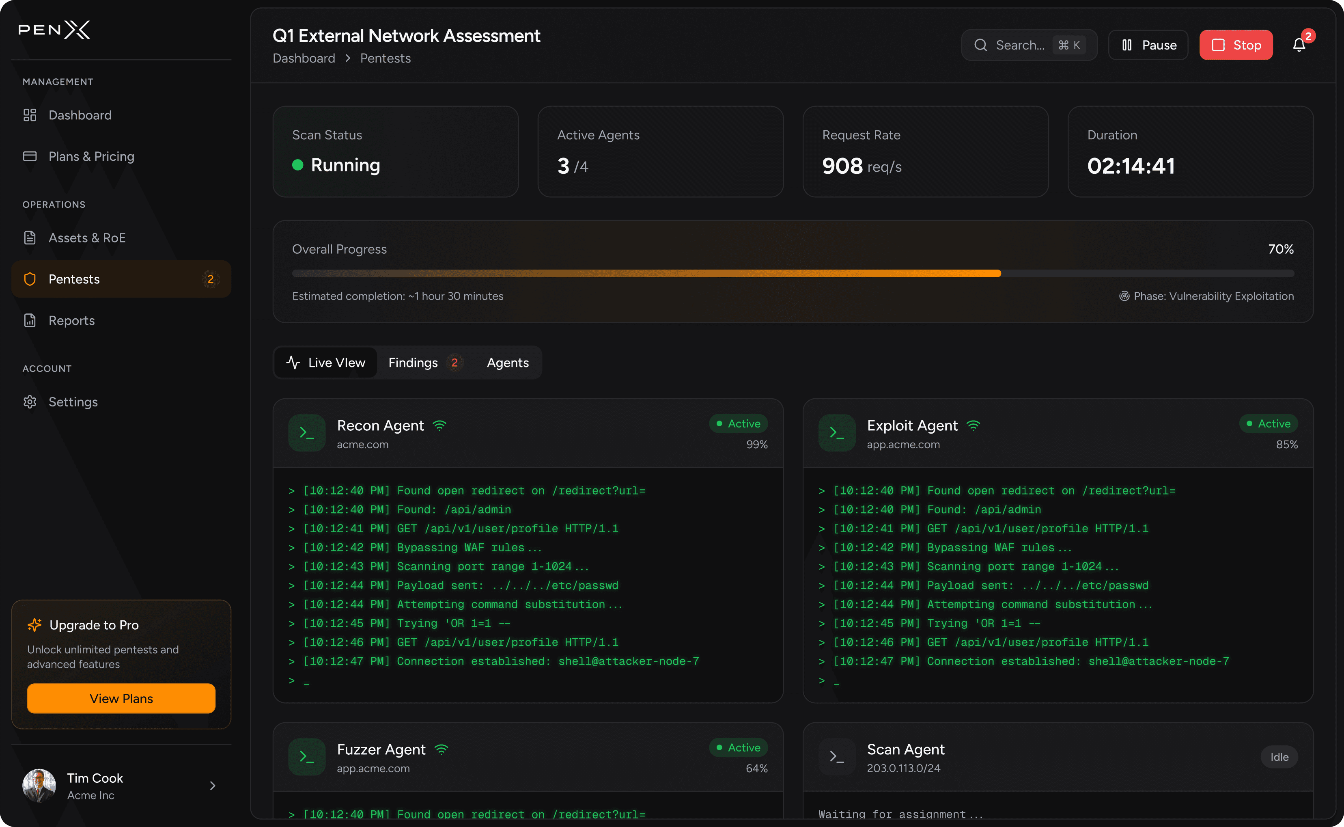
Task: Click the Overall Progress bar
Action: (793, 274)
